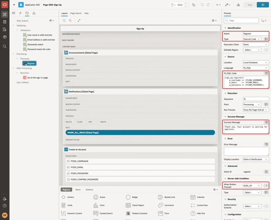Screen dimensions: 271x220
Task: Select the Register process in tree
Action: click(x=29, y=63)
